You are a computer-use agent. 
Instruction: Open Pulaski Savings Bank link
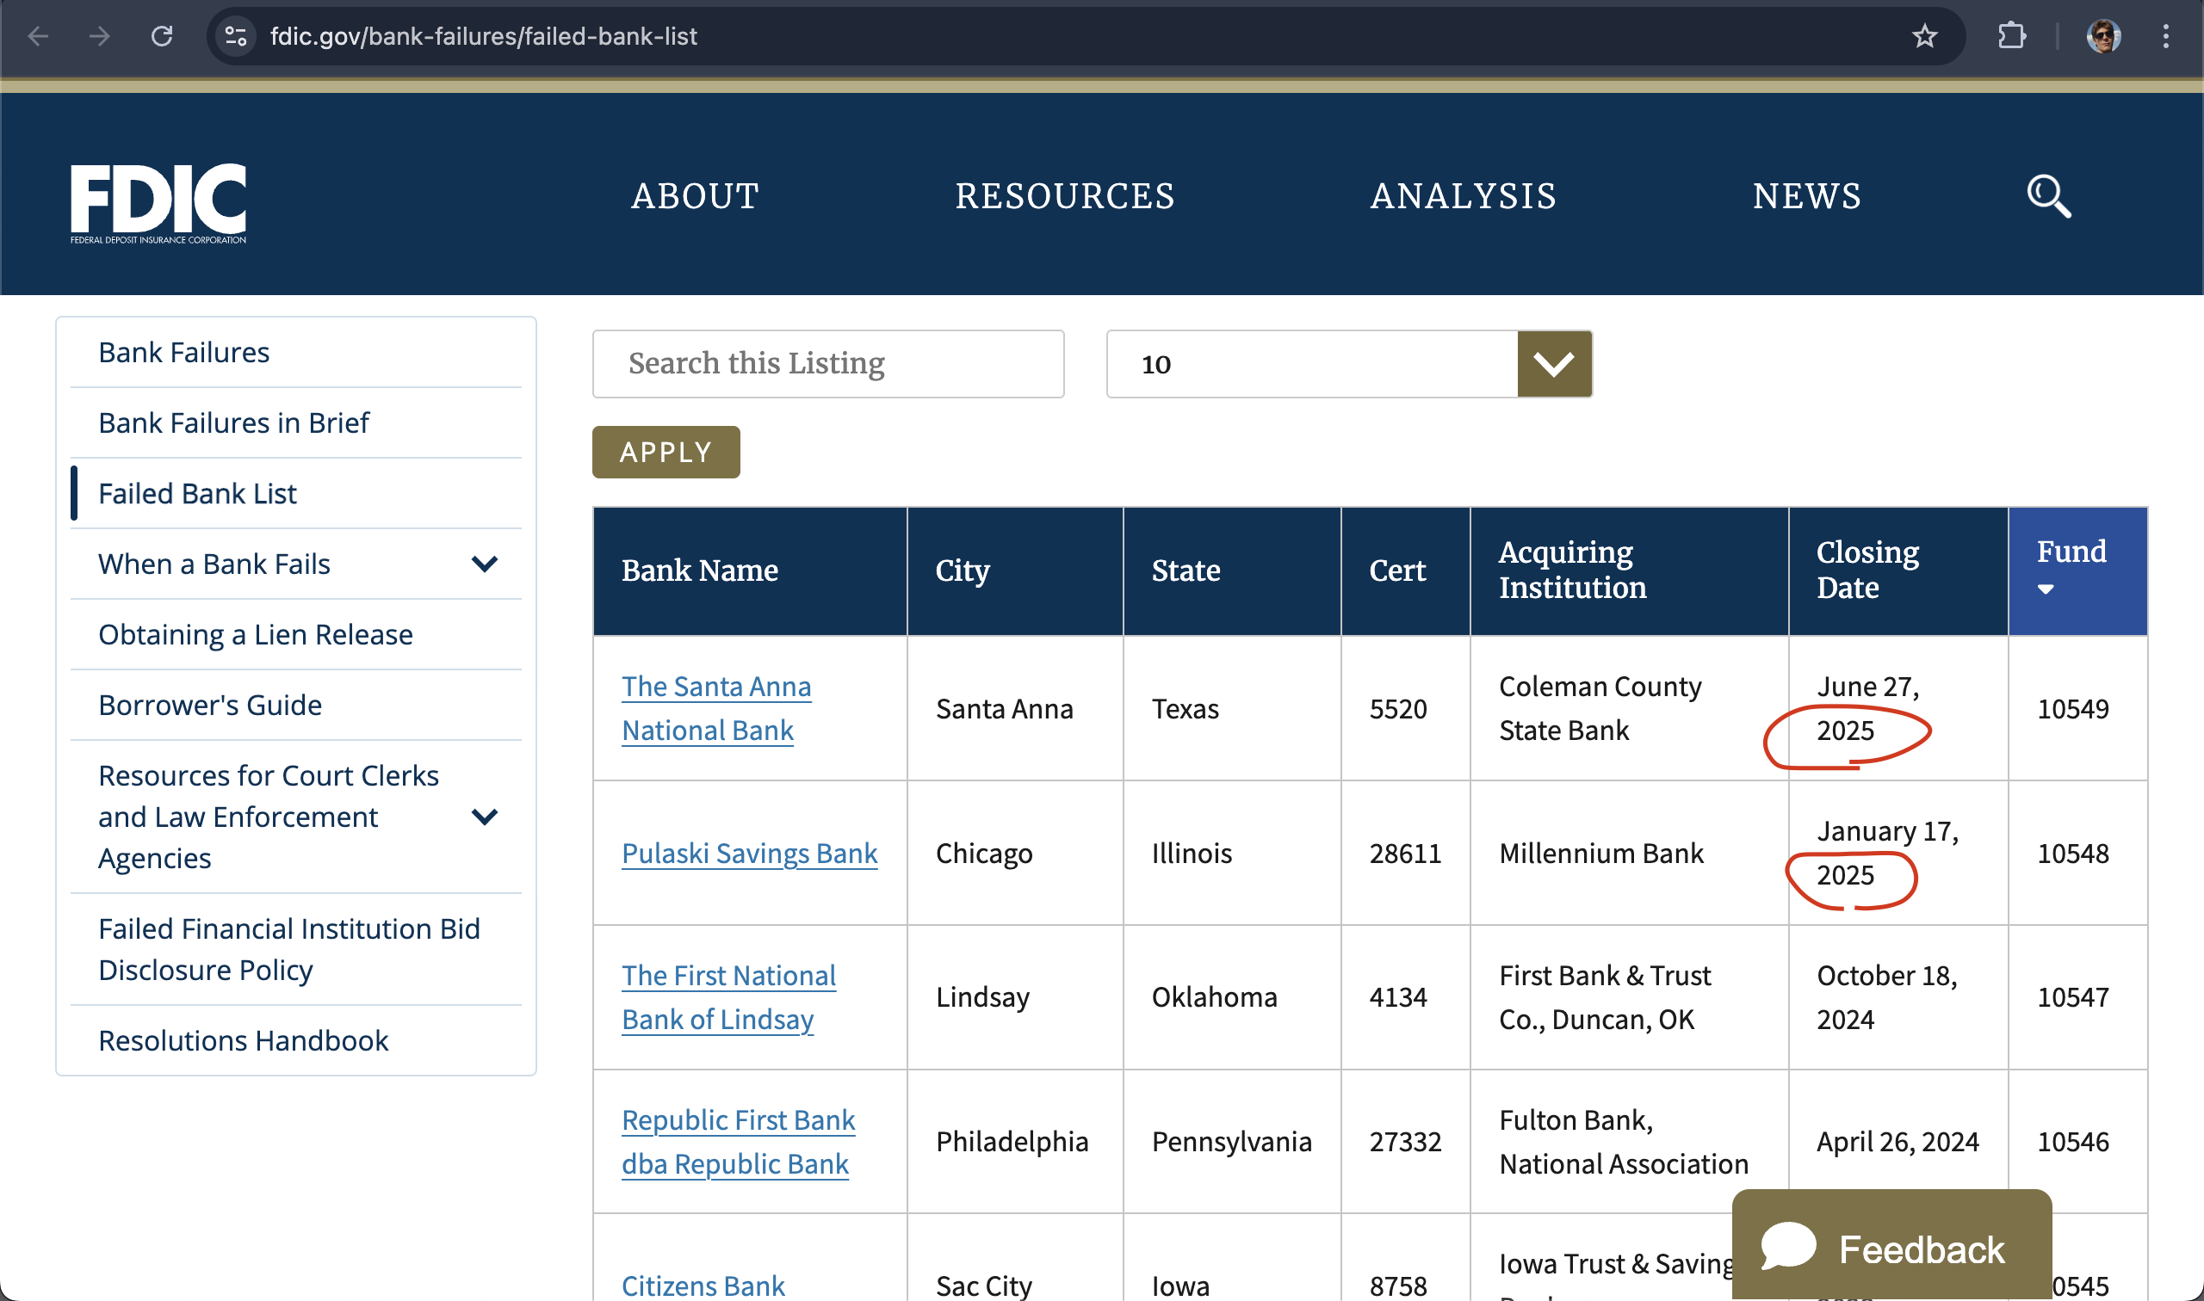point(750,853)
